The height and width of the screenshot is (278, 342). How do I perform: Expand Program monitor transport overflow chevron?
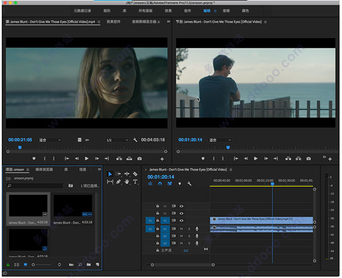coord(324,157)
